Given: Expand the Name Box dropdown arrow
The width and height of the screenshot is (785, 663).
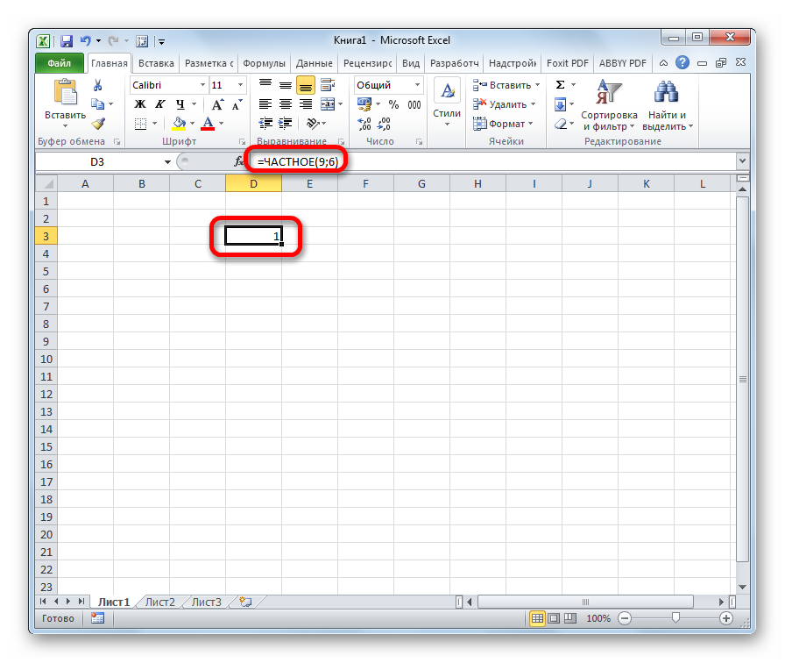Looking at the screenshot, I should coord(168,162).
